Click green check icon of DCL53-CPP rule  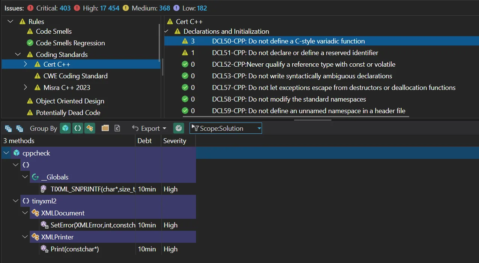(x=185, y=76)
